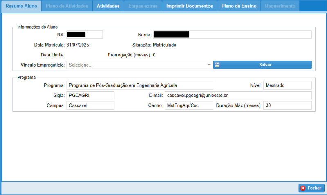Click the red X icon on Fechar
Image resolution: width=327 pixels, height=195 pixels.
click(303, 188)
